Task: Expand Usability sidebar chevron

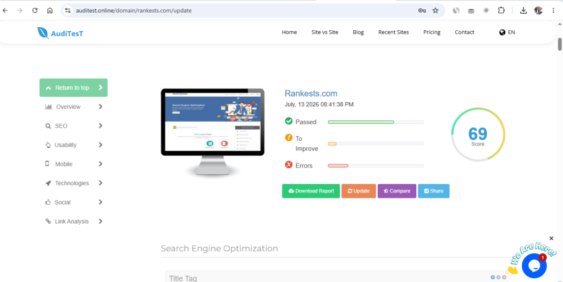Action: (x=101, y=145)
